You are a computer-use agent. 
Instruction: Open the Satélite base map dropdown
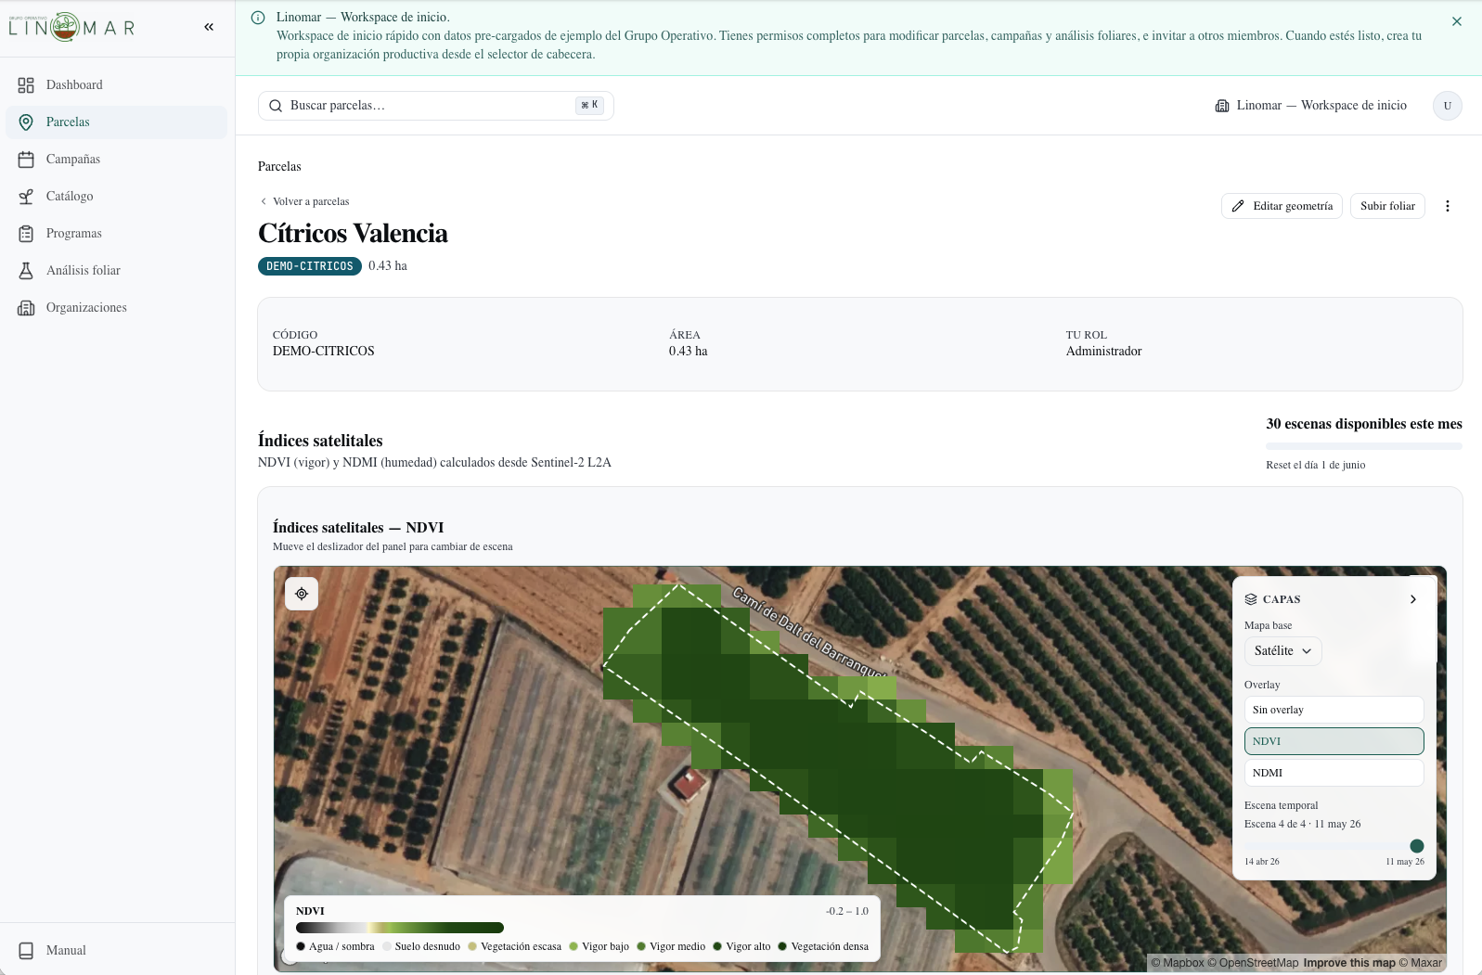[1282, 651]
